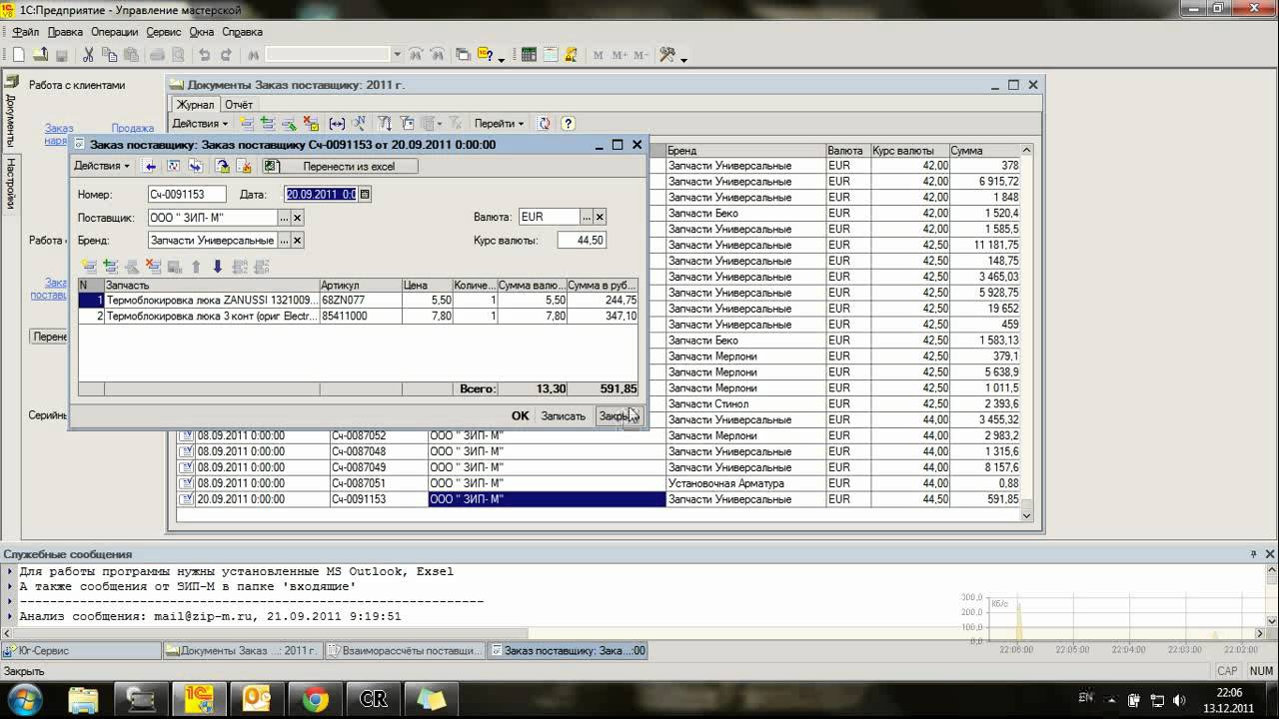Click the filter icon in journal toolbar
The image size is (1279, 719).
coord(384,124)
